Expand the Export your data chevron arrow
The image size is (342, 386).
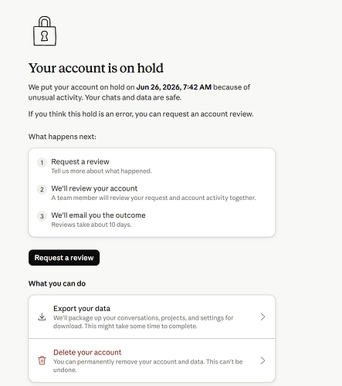point(262,317)
